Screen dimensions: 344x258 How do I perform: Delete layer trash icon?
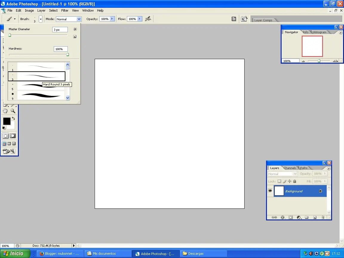click(323, 217)
